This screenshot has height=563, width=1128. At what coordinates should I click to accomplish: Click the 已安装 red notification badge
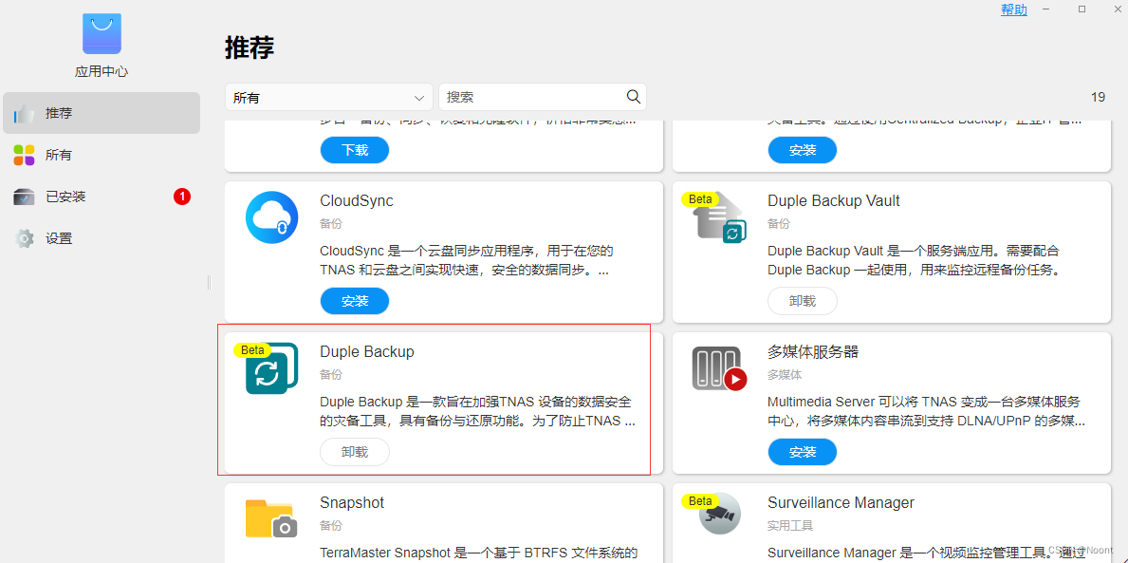click(180, 197)
